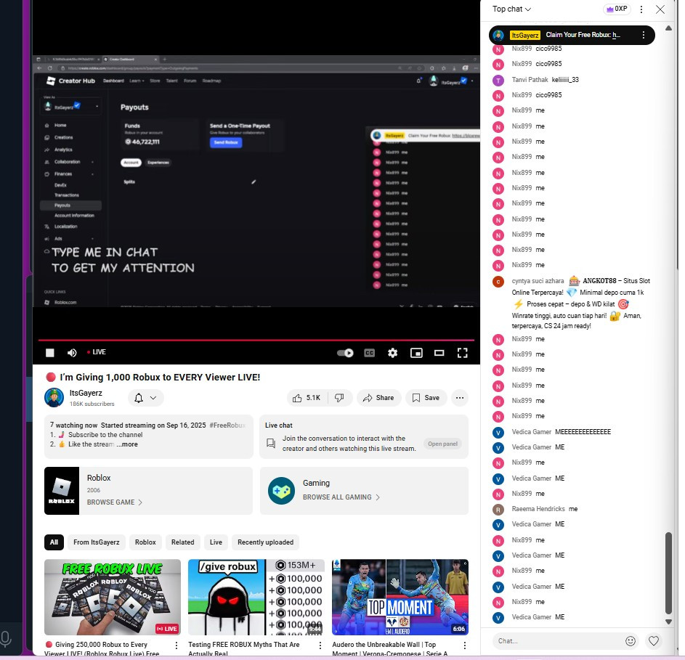Click the '186K subscribers' count
Viewport: 685px width, 660px height.
pyautogui.click(x=92, y=404)
